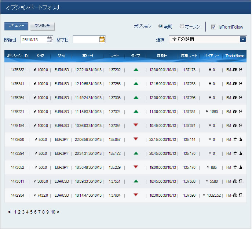Click green up arrow for position 1475341
Viewport: 252px width, 229px height.
[136, 84]
